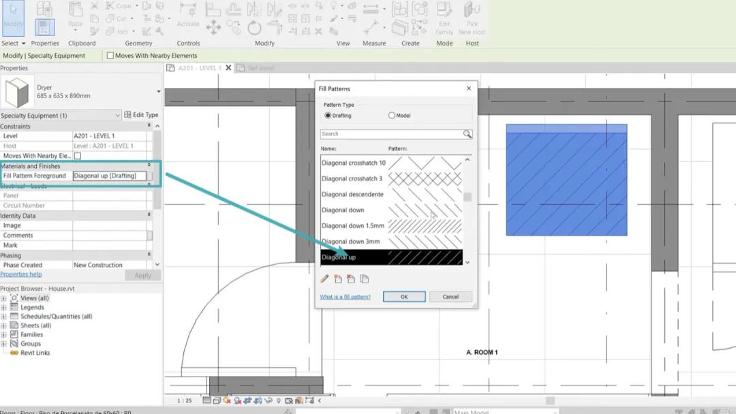Click the Detail Level icon in view bar
Image resolution: width=736 pixels, height=414 pixels.
coord(206,400)
